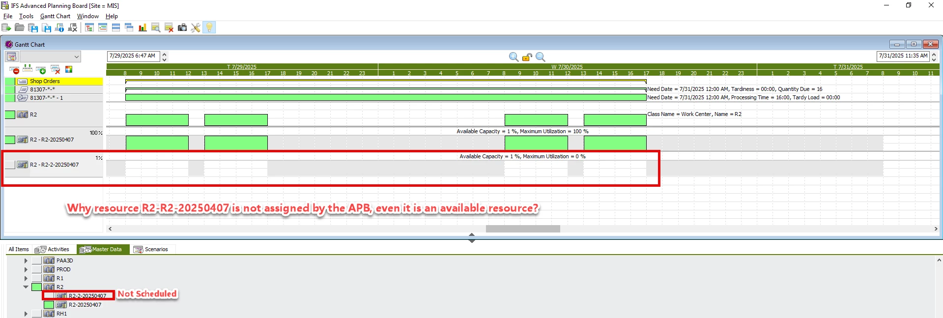Click the cascade windows icon

129,28
